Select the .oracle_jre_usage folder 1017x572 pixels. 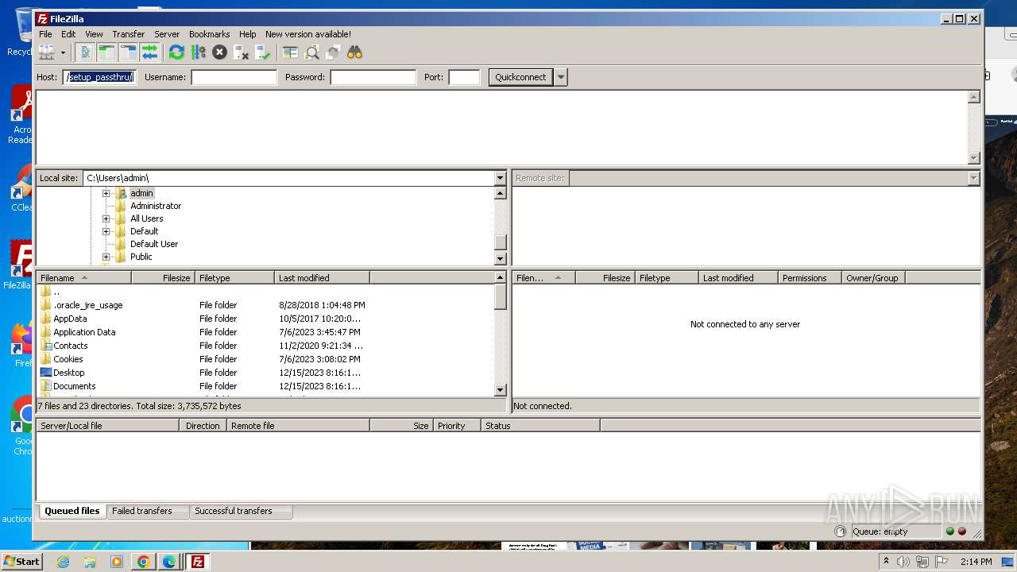265,305
